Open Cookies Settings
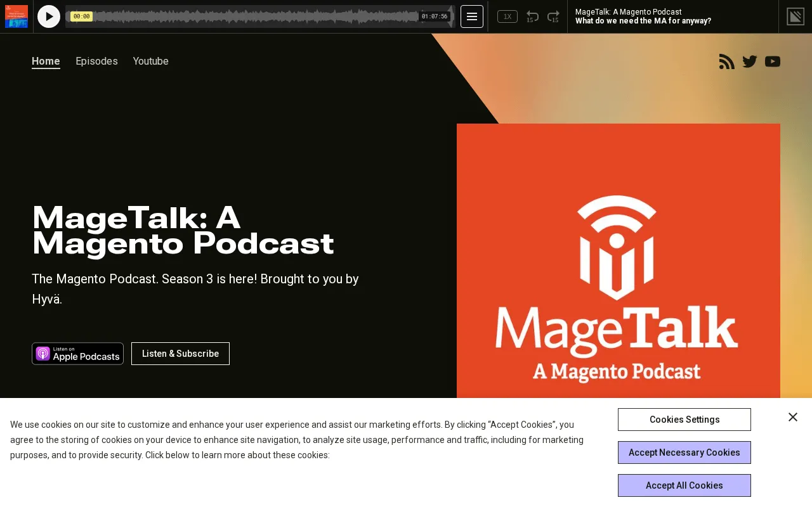 684,420
